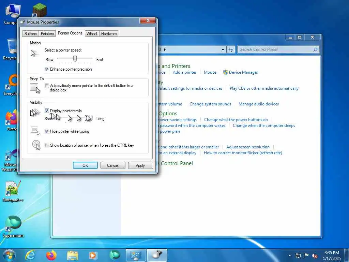Screen dimensions: 349x262
Task: Confirm with the OK button
Action: pyautogui.click(x=85, y=165)
